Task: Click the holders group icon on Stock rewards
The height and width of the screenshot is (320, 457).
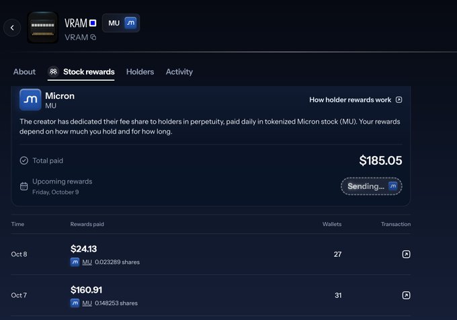Action: coord(53,71)
